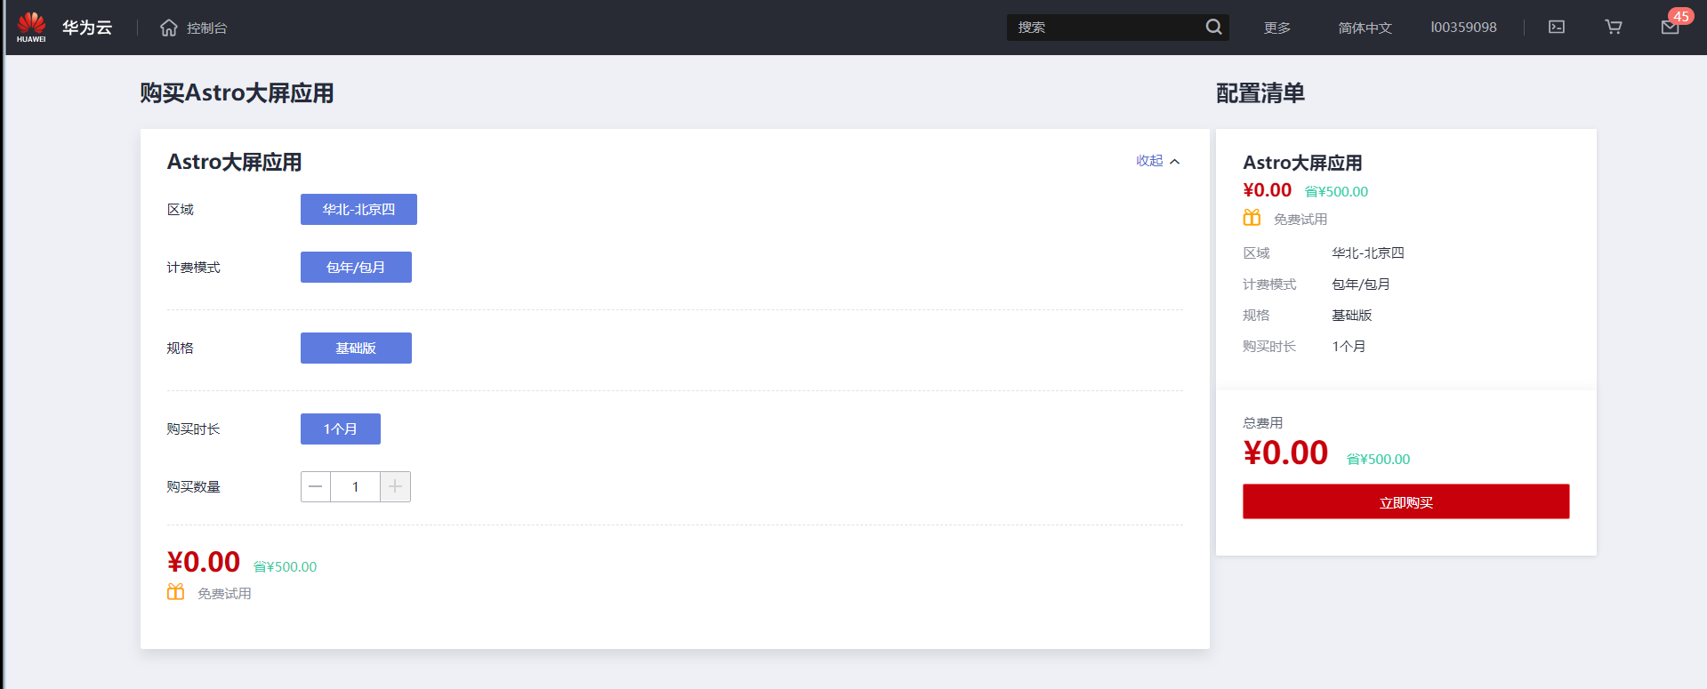Click the 45 notification badge

click(x=1680, y=16)
